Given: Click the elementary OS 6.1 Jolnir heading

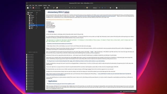Looking at the screenshot, I should pyautogui.click(x=58, y=12).
